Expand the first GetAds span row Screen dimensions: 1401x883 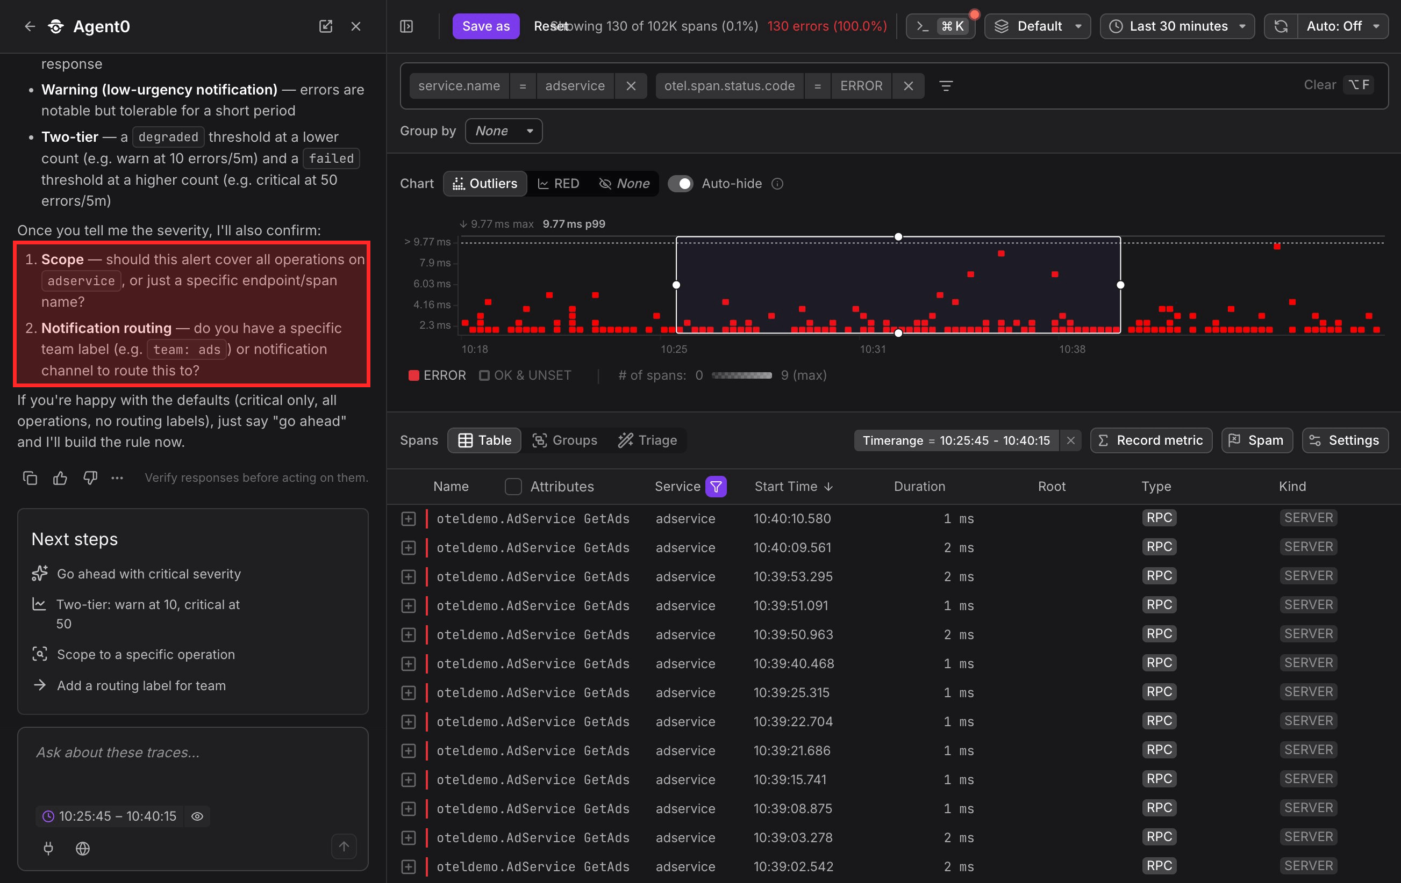tap(409, 518)
